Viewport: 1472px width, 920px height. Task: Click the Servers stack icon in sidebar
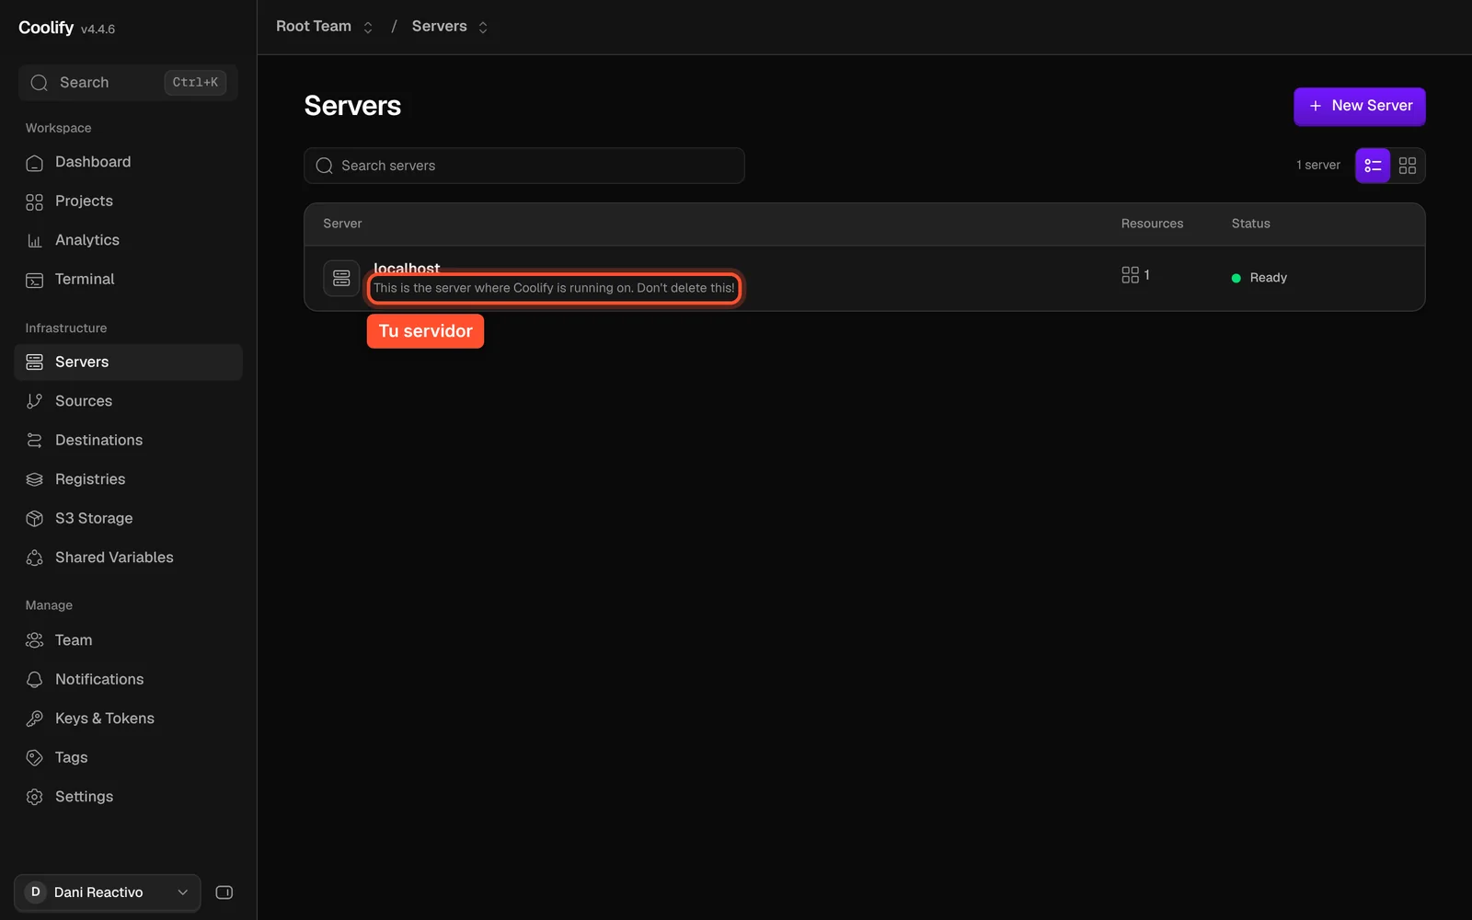34,362
